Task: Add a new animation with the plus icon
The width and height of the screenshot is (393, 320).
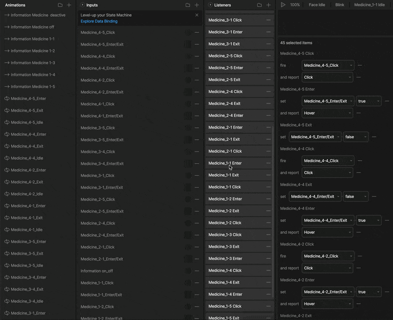Action: pyautogui.click(x=69, y=5)
